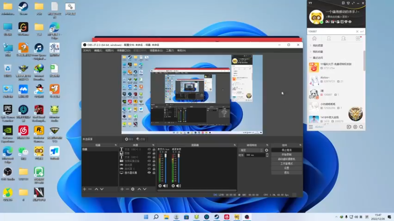Toggle visibility of the first text source
This screenshot has height=221, width=394.
tap(149, 149)
